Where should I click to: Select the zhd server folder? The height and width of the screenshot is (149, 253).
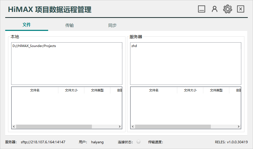134,46
